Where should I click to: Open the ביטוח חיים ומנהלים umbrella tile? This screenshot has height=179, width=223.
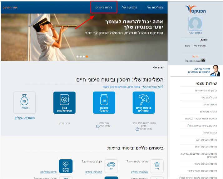tap(144, 102)
